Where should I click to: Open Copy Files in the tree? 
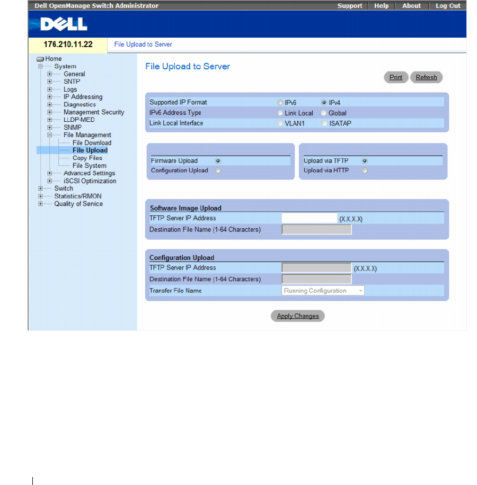(x=87, y=158)
